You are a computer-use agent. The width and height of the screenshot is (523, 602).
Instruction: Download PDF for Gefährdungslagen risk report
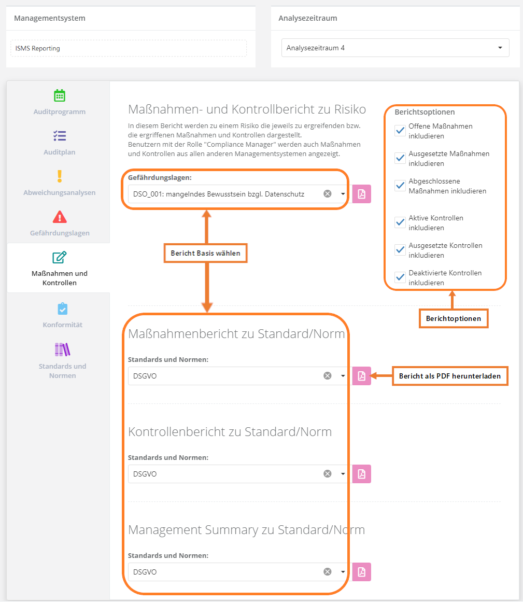click(x=362, y=194)
